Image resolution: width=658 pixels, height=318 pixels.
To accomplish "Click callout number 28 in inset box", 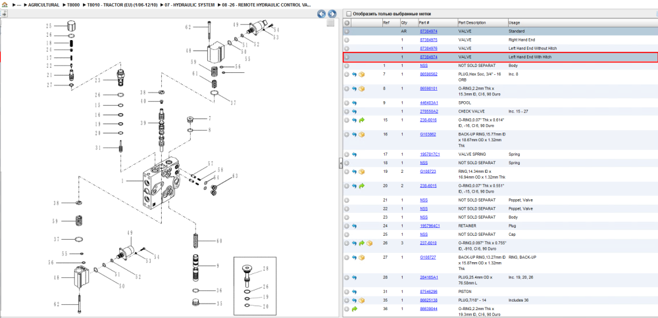I will [x=265, y=269].
